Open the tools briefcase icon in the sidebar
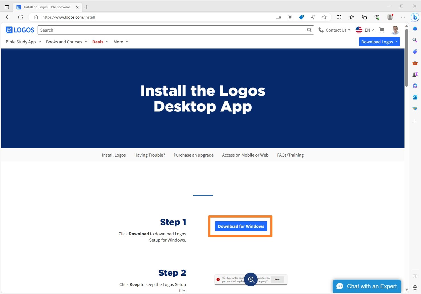This screenshot has width=421, height=294. click(415, 63)
